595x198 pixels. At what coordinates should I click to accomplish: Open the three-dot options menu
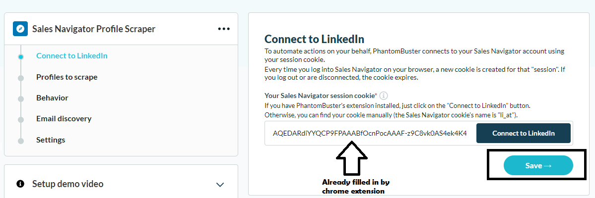click(224, 29)
